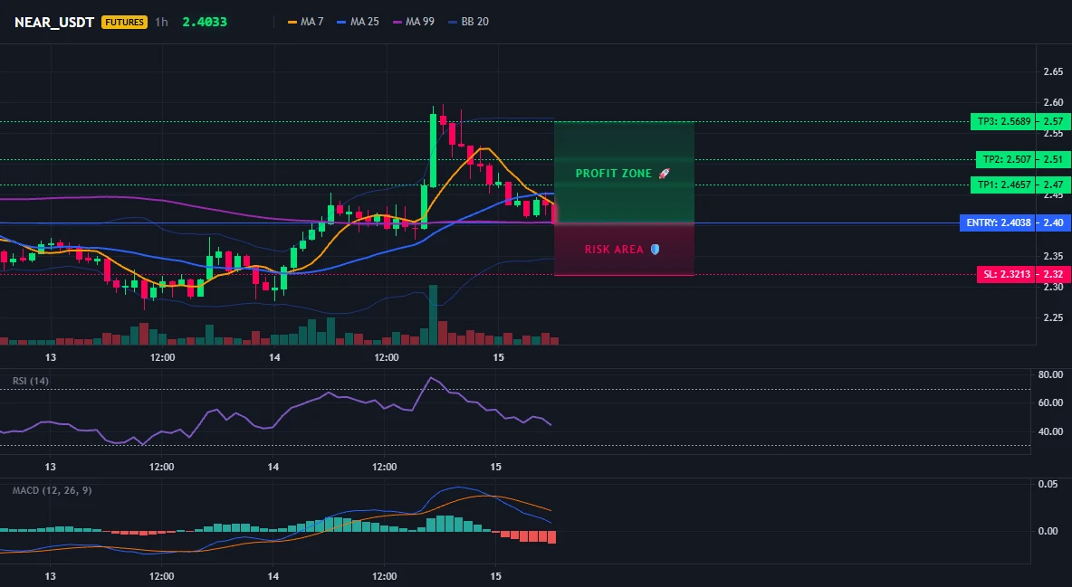
Task: Click the TP1: 2.4657 price label
Action: (x=1003, y=185)
